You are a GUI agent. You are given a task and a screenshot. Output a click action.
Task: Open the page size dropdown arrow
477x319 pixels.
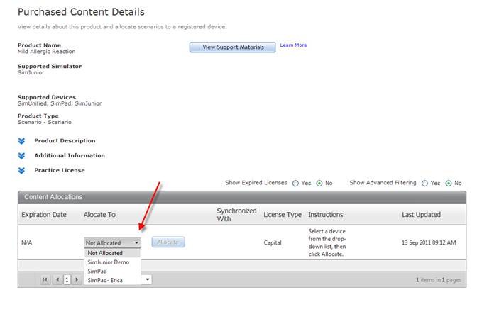point(148,280)
